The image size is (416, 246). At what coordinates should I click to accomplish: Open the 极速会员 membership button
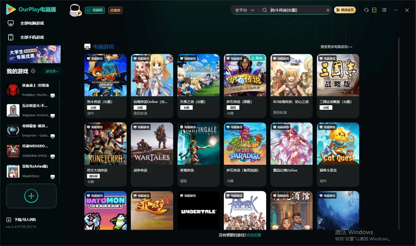(x=345, y=10)
